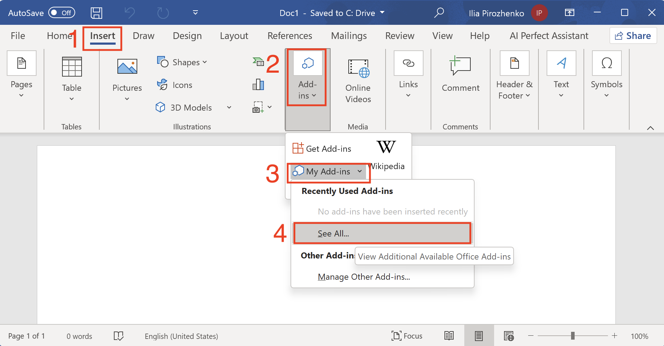Viewport: 664px width, 346px height.
Task: Click the Share button
Action: [x=633, y=36]
